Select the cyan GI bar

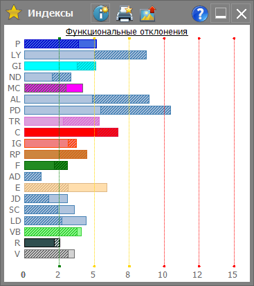click(x=60, y=66)
